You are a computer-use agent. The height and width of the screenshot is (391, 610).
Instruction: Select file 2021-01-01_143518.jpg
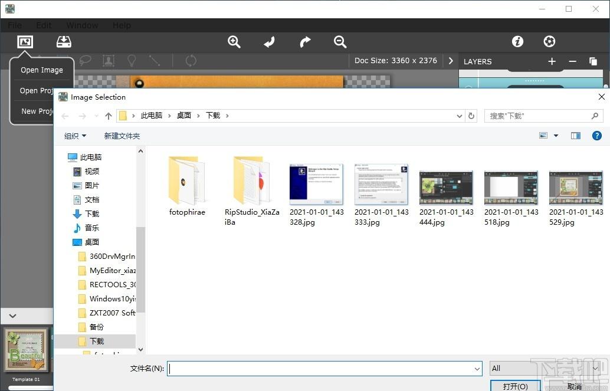click(511, 198)
